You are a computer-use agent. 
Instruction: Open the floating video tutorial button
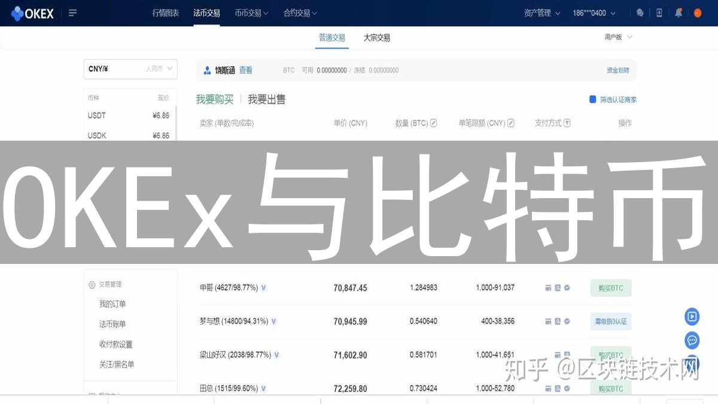pyautogui.click(x=692, y=316)
